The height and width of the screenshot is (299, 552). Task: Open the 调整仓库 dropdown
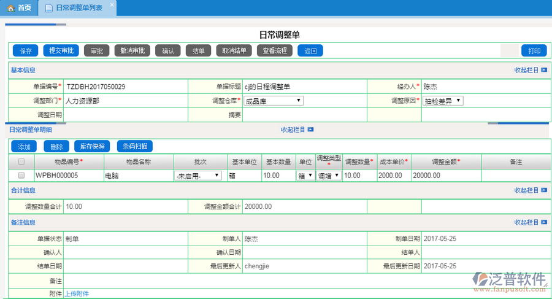273,101
